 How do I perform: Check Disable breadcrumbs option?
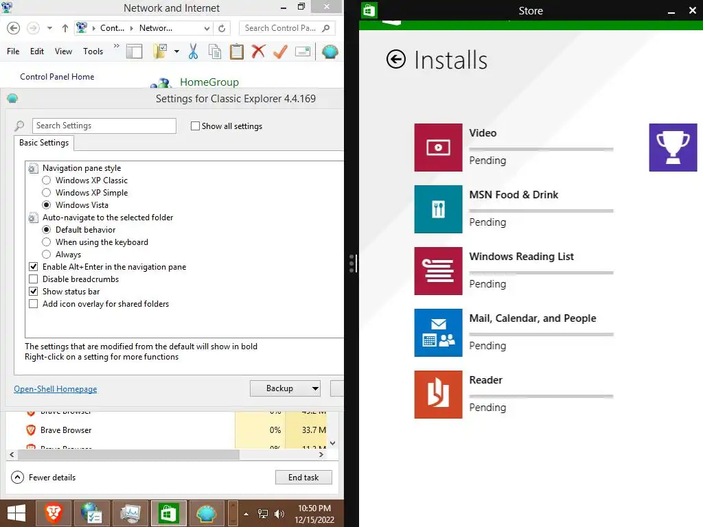coord(33,279)
